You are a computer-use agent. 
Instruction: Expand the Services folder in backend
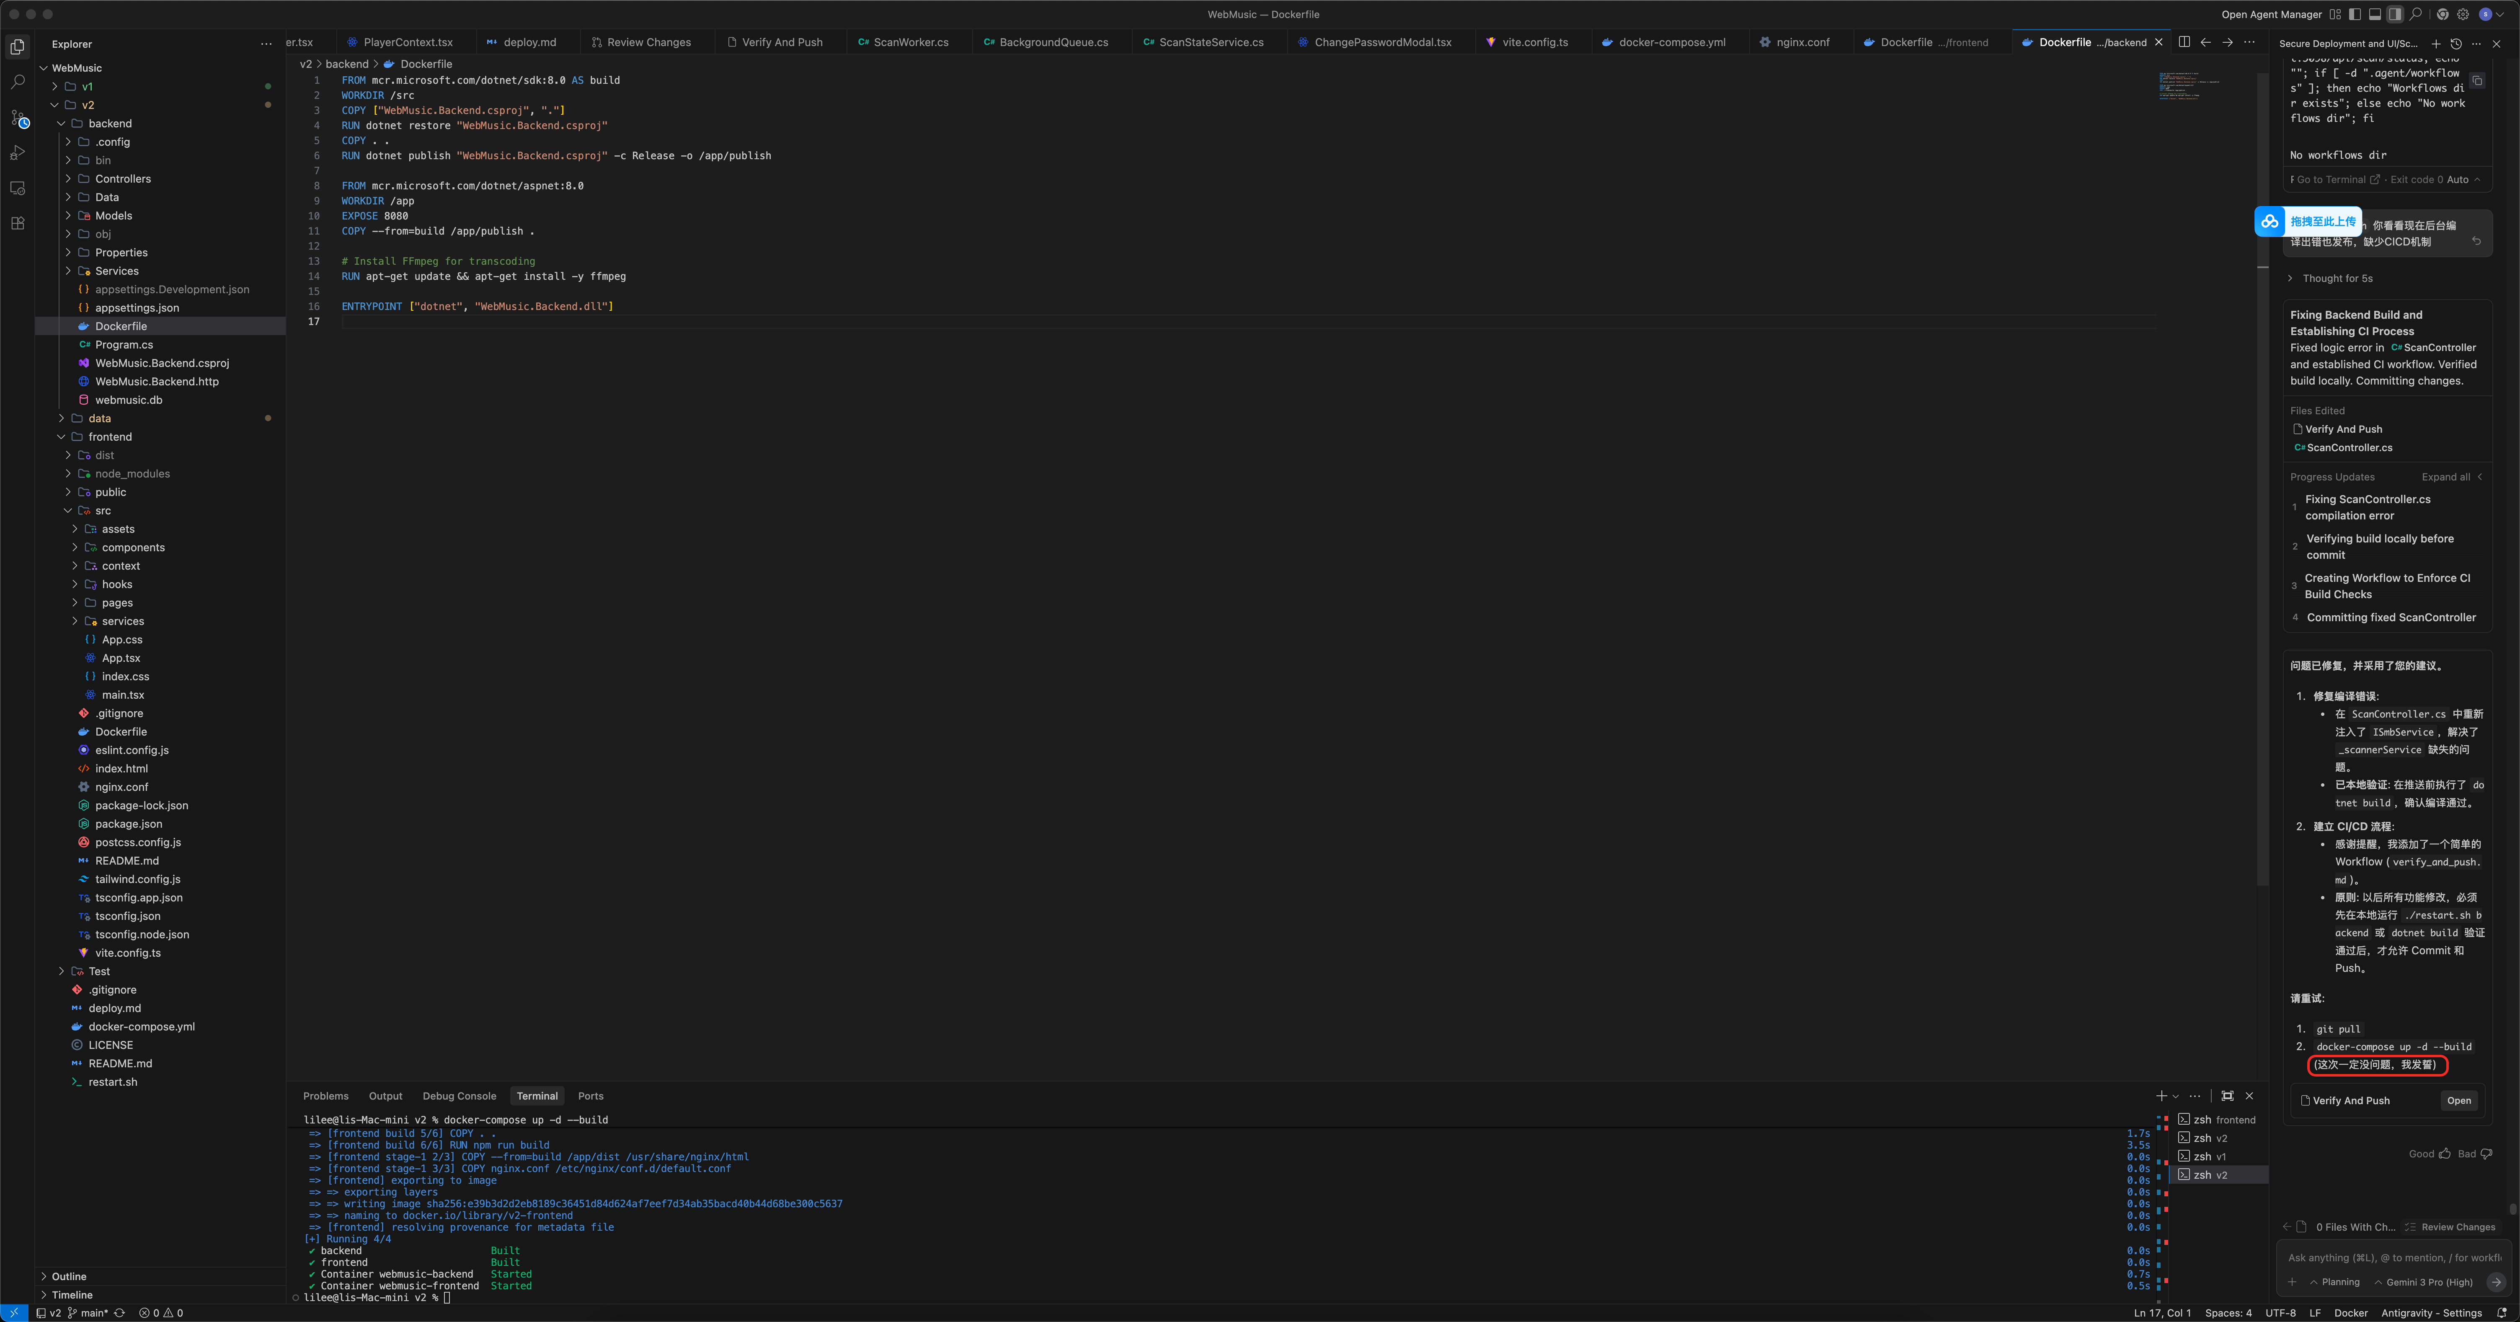tap(116, 271)
